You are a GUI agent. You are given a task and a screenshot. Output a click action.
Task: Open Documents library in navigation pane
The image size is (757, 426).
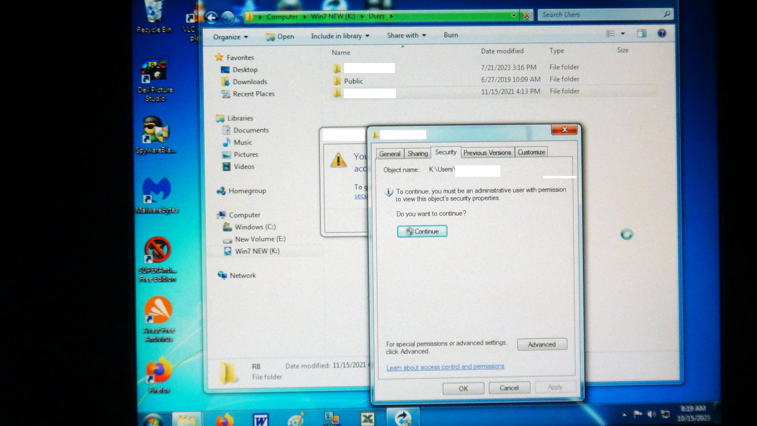click(246, 130)
